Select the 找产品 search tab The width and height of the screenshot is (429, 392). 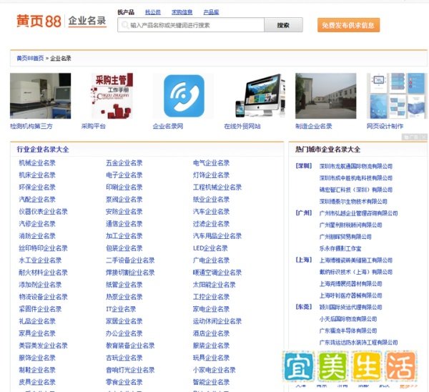click(126, 12)
